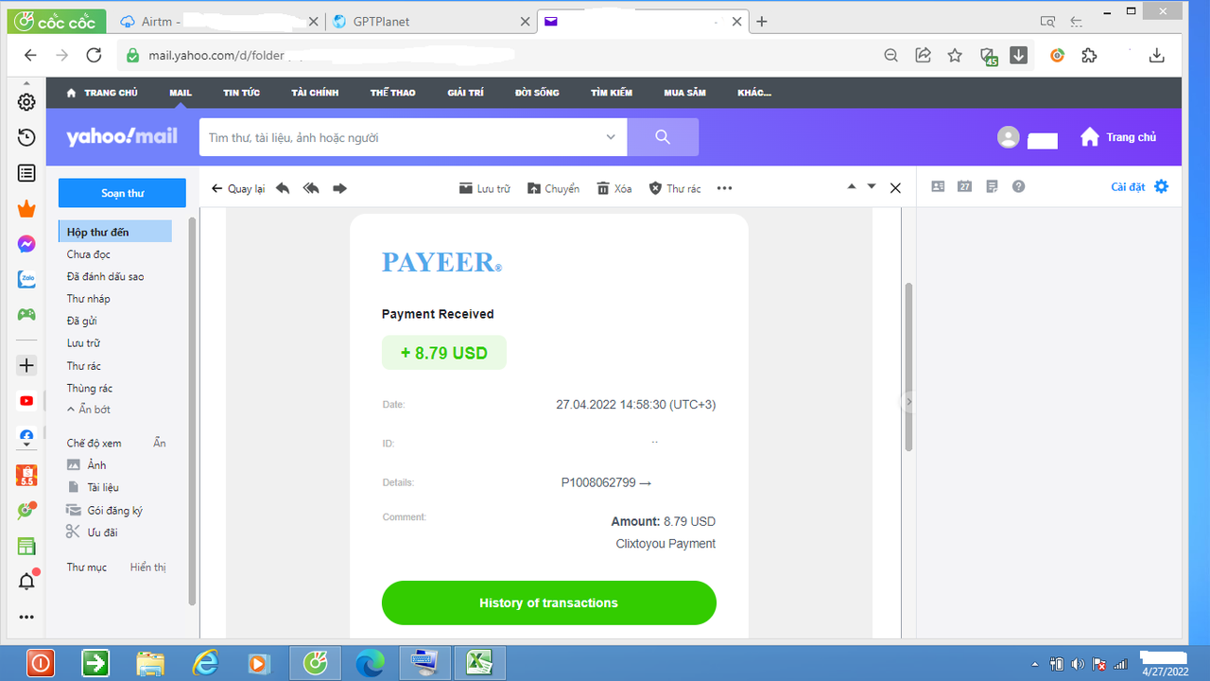Open TÀI CHÍNH in Yahoo navigation
The width and height of the screenshot is (1210, 681).
click(x=315, y=93)
